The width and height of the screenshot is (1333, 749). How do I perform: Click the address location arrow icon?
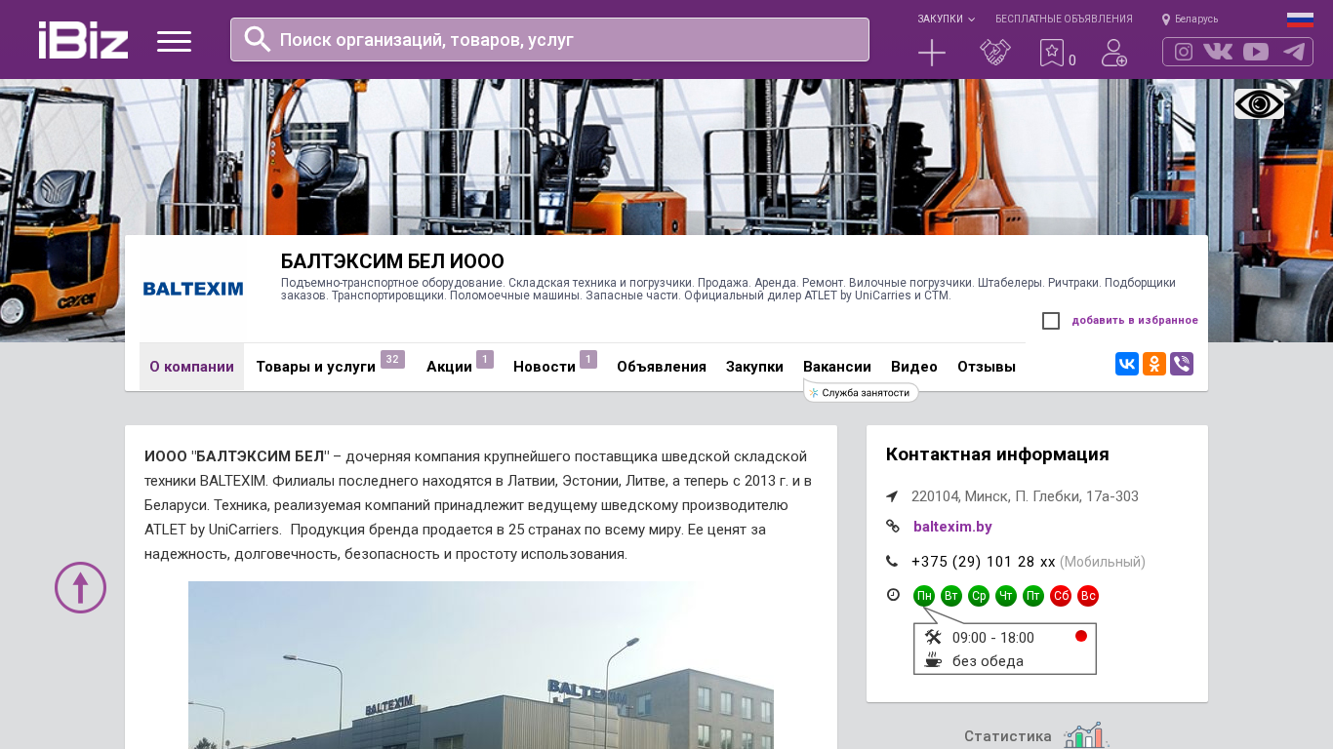(892, 496)
